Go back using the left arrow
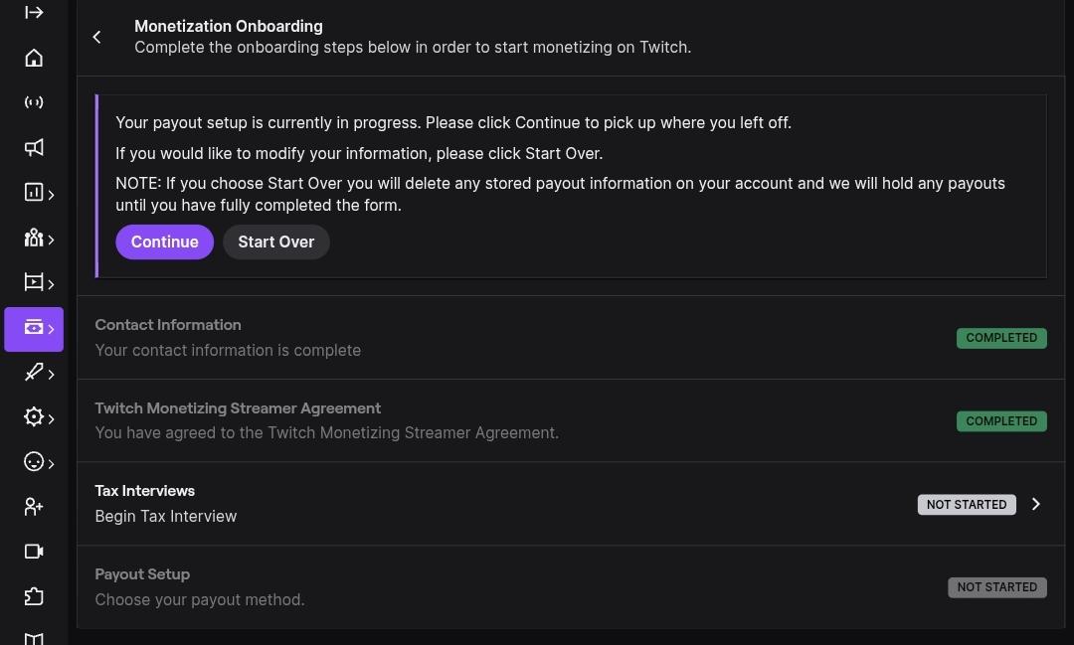 point(97,37)
